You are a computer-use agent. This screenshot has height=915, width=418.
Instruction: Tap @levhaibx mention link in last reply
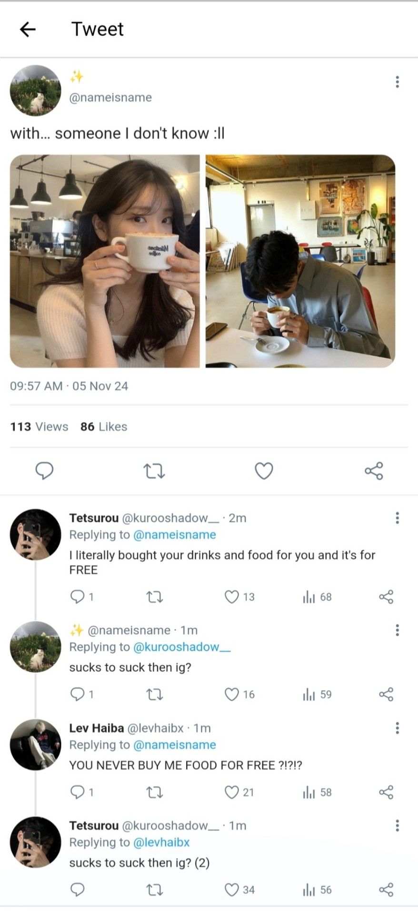point(161,842)
